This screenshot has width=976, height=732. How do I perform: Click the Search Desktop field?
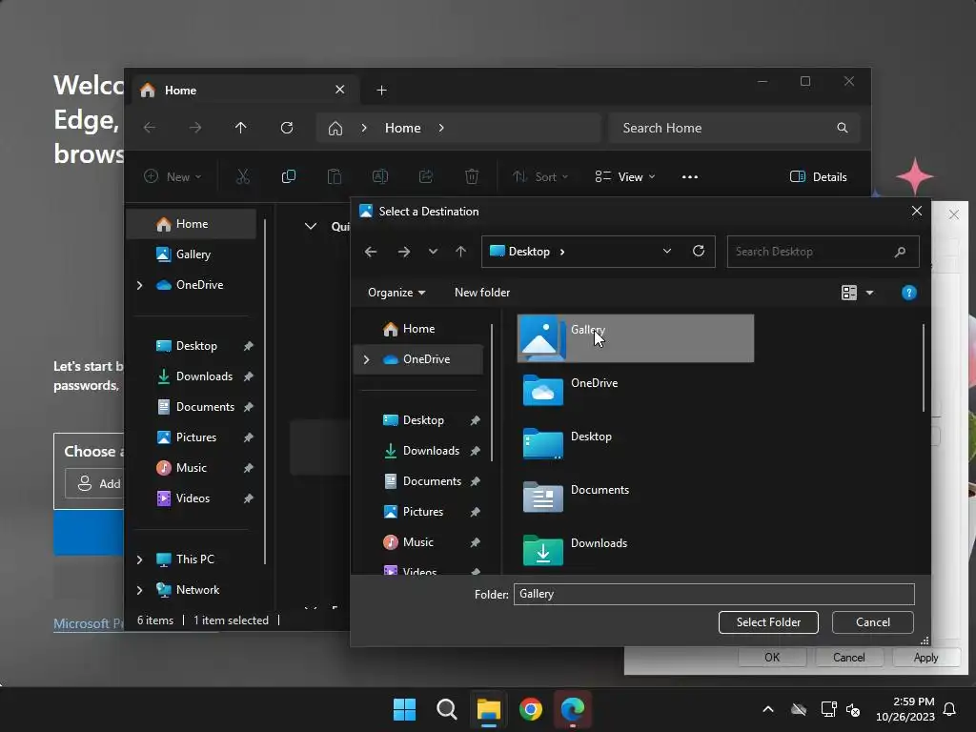pyautogui.click(x=823, y=252)
